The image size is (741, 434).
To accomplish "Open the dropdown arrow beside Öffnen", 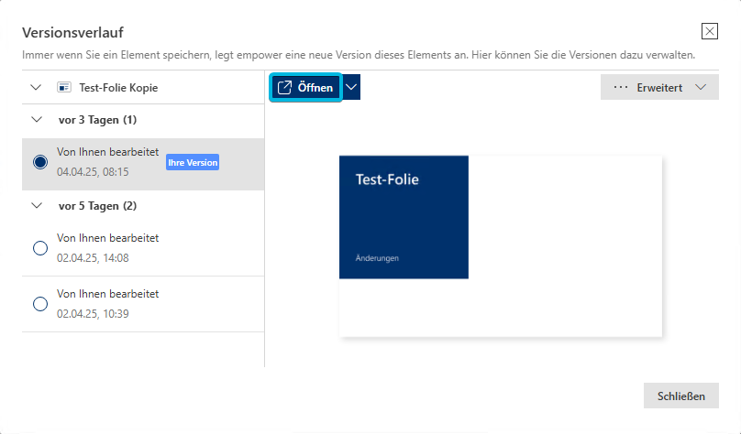I will [x=351, y=87].
